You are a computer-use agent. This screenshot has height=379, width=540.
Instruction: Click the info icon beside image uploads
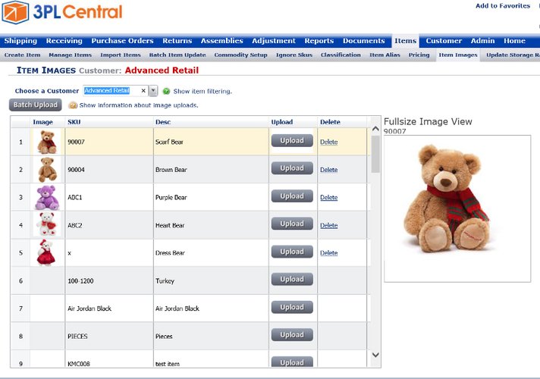click(x=73, y=105)
